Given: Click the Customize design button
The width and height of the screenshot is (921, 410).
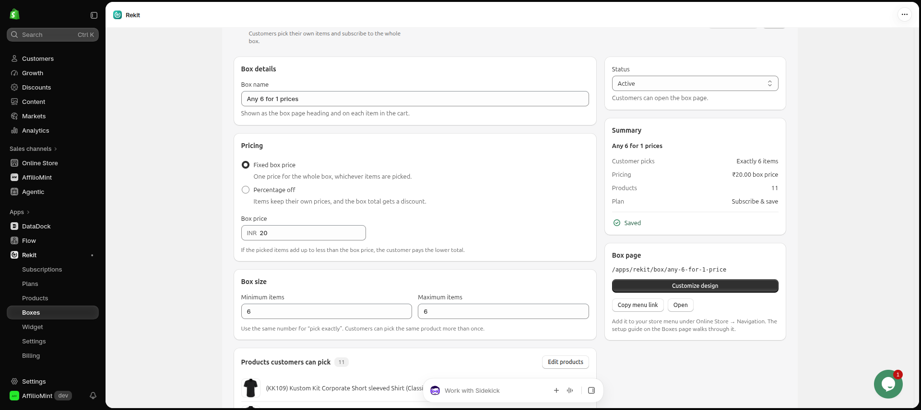Looking at the screenshot, I should pyautogui.click(x=695, y=286).
